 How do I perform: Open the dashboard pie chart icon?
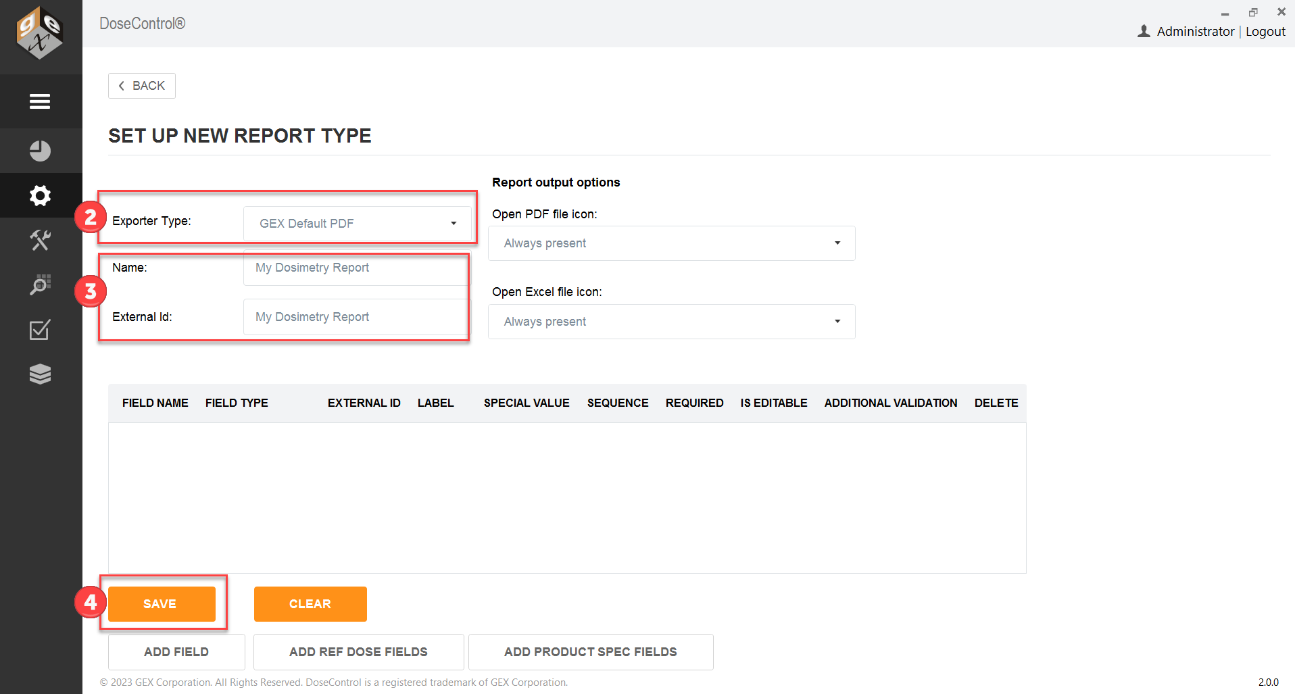tap(40, 151)
